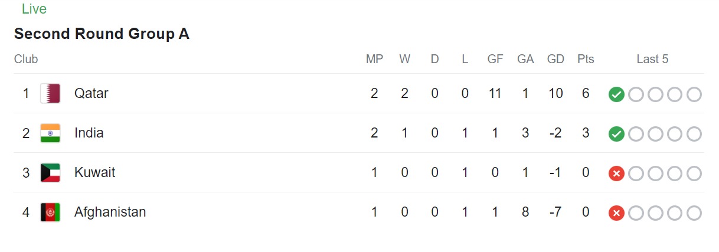719x252 pixels.
Task: Click Qatar's green win checkmark icon
Action: click(x=616, y=94)
